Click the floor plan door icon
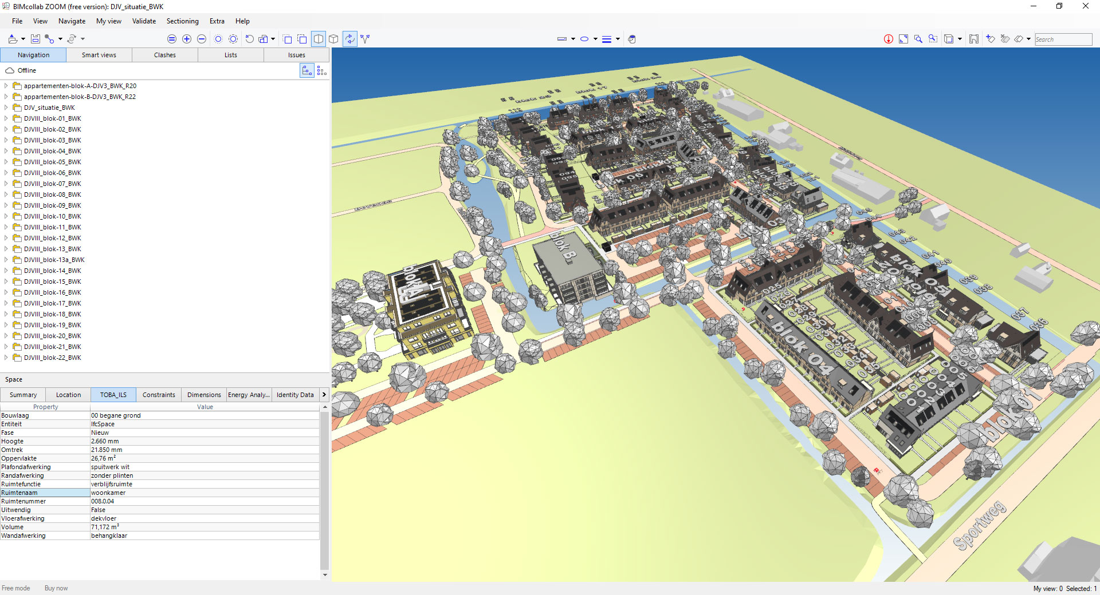This screenshot has width=1100, height=595. tap(974, 39)
